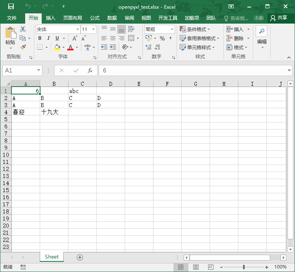Image resolution: width=295 pixels, height=272 pixels.
Task: Click the new sheet plus icon
Action: 80,257
